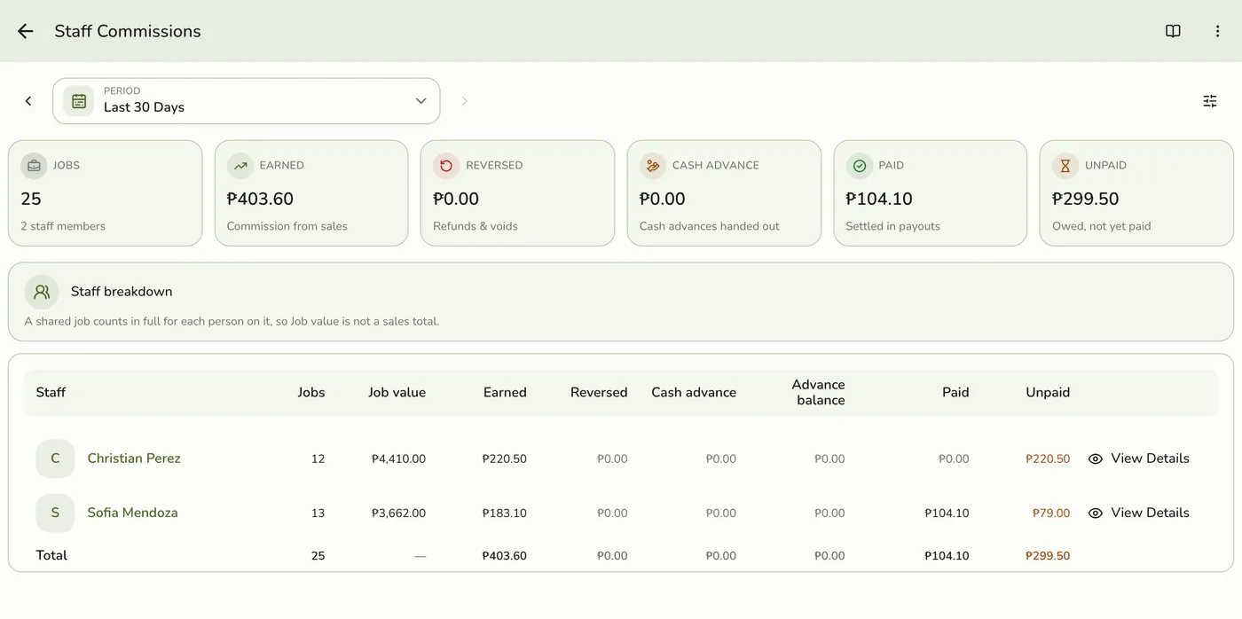This screenshot has width=1242, height=619.
Task: Click the hourglass icon on Unpaid card
Action: tap(1065, 166)
